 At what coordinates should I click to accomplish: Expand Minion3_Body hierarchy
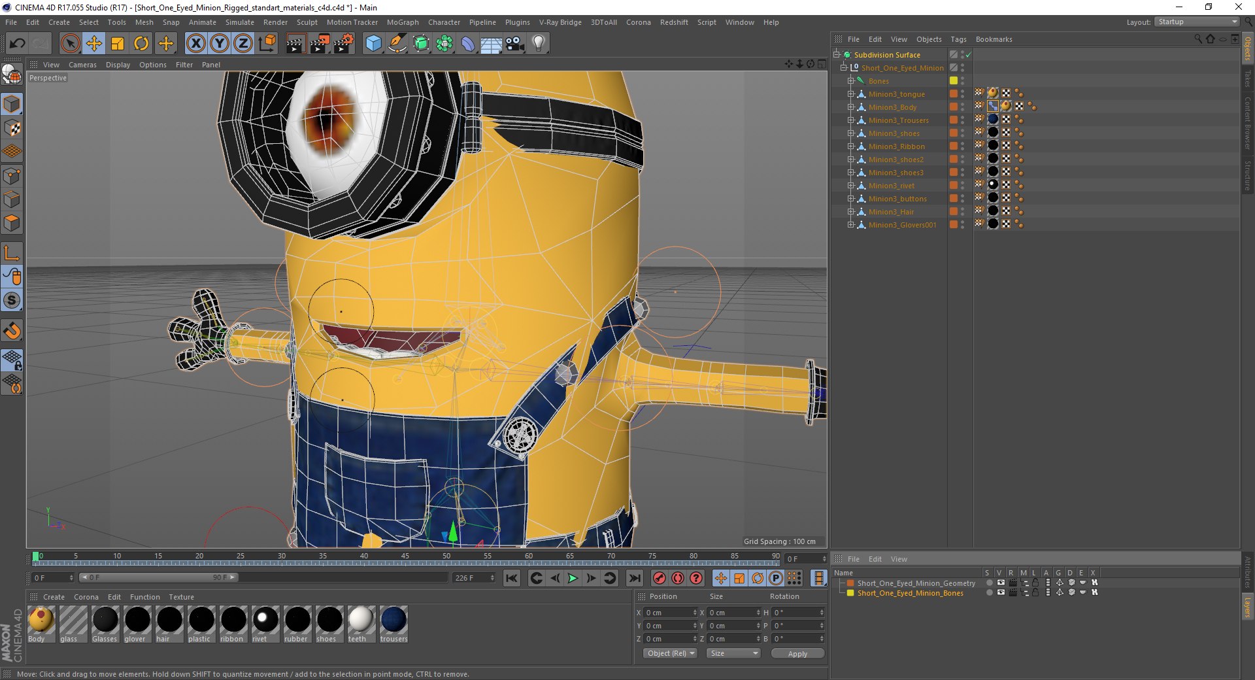coord(850,107)
